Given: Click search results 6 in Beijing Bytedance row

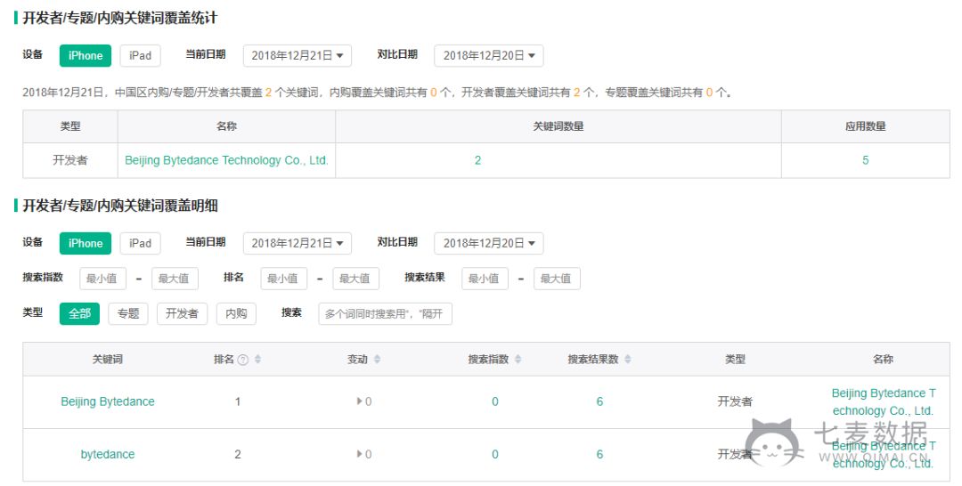Looking at the screenshot, I should [599, 402].
